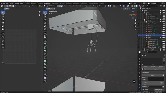Image resolution: width=166 pixels, height=93 pixels.
Task: Select the Smooth vertices tool
Action: pos(45,67)
